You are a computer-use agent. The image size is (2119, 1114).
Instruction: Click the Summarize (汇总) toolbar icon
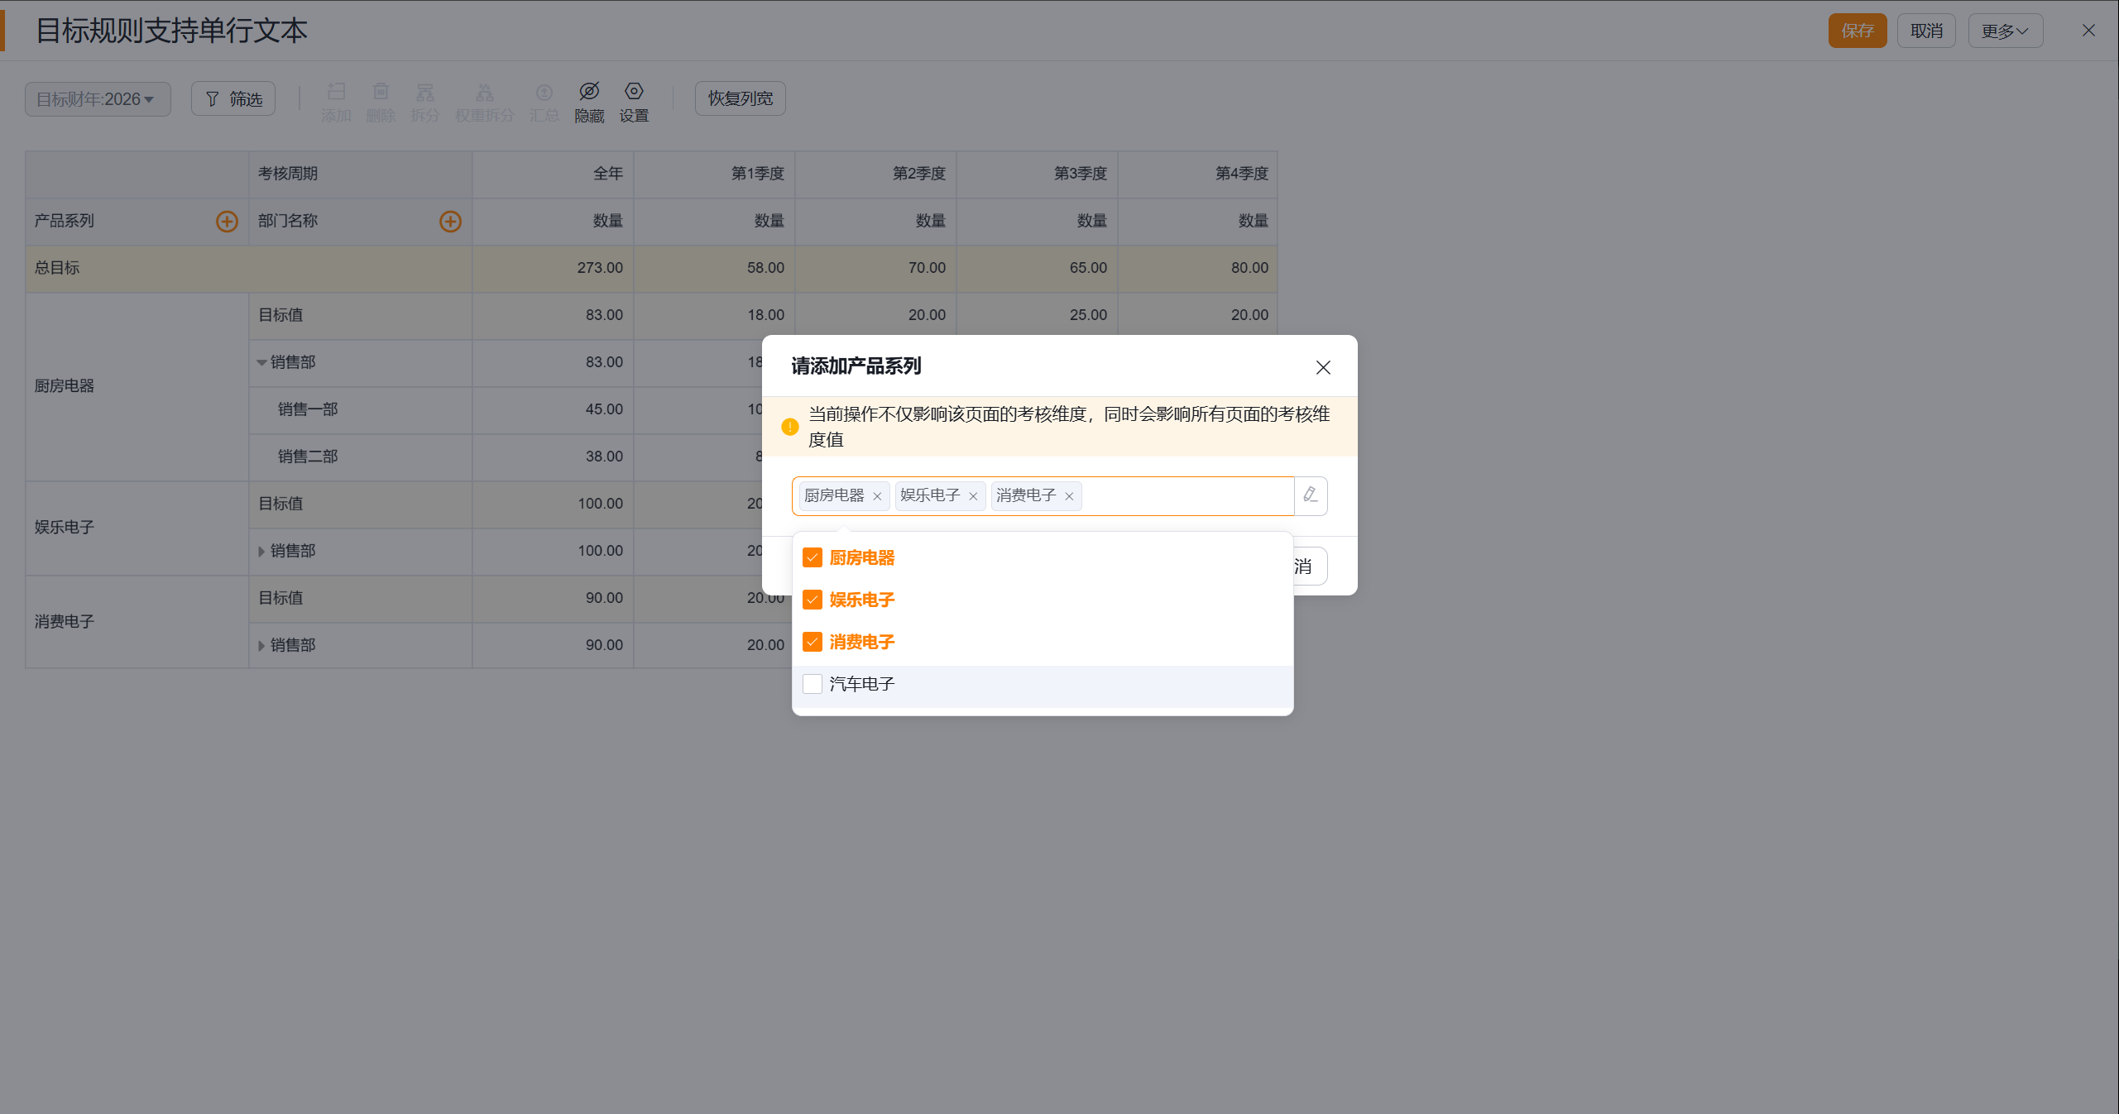coord(544,91)
